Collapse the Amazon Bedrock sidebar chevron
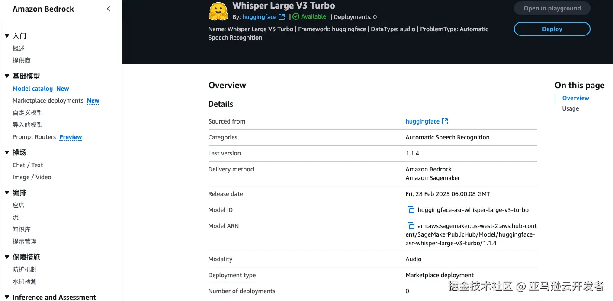The width and height of the screenshot is (613, 301). (x=109, y=9)
